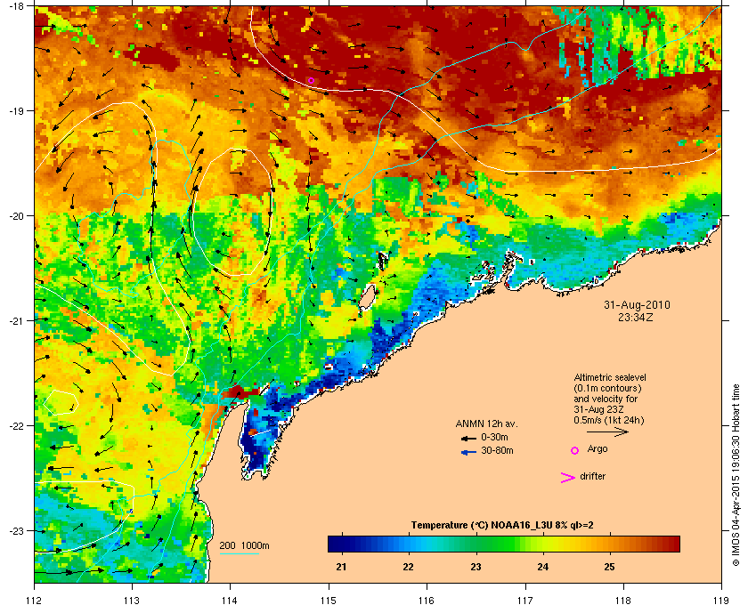
Task: Click the 0.5m/s velocity scale arrow
Action: pyautogui.click(x=607, y=432)
